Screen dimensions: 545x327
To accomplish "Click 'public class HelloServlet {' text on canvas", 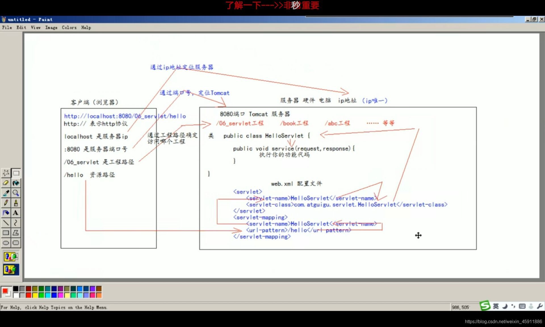I will point(267,136).
